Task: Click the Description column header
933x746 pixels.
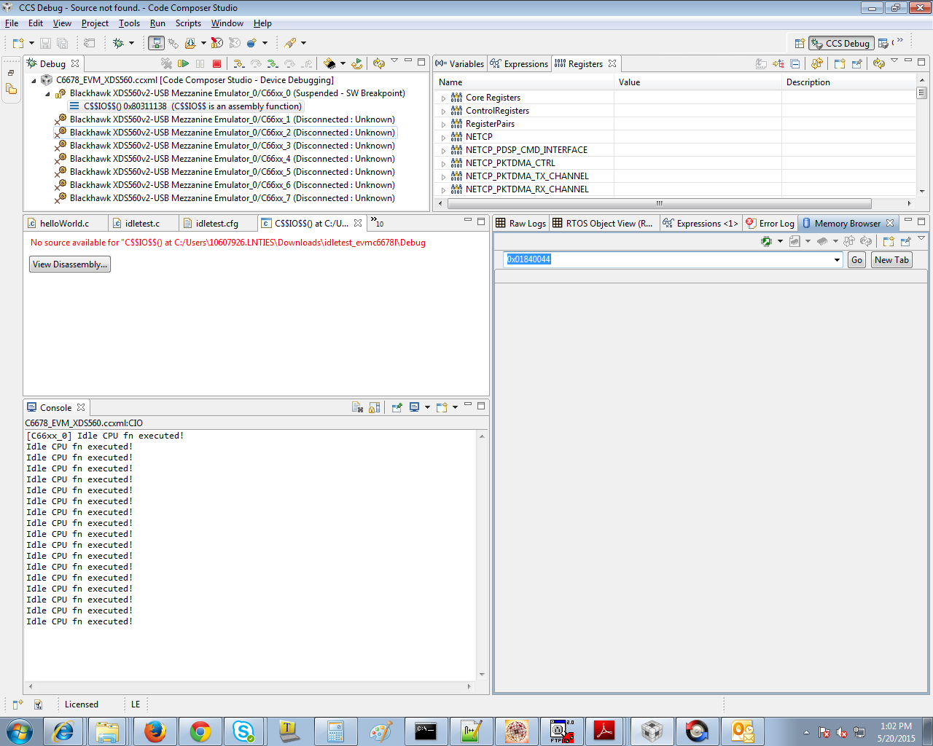Action: pyautogui.click(x=848, y=82)
